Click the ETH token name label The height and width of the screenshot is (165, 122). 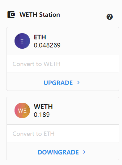pos(40,37)
